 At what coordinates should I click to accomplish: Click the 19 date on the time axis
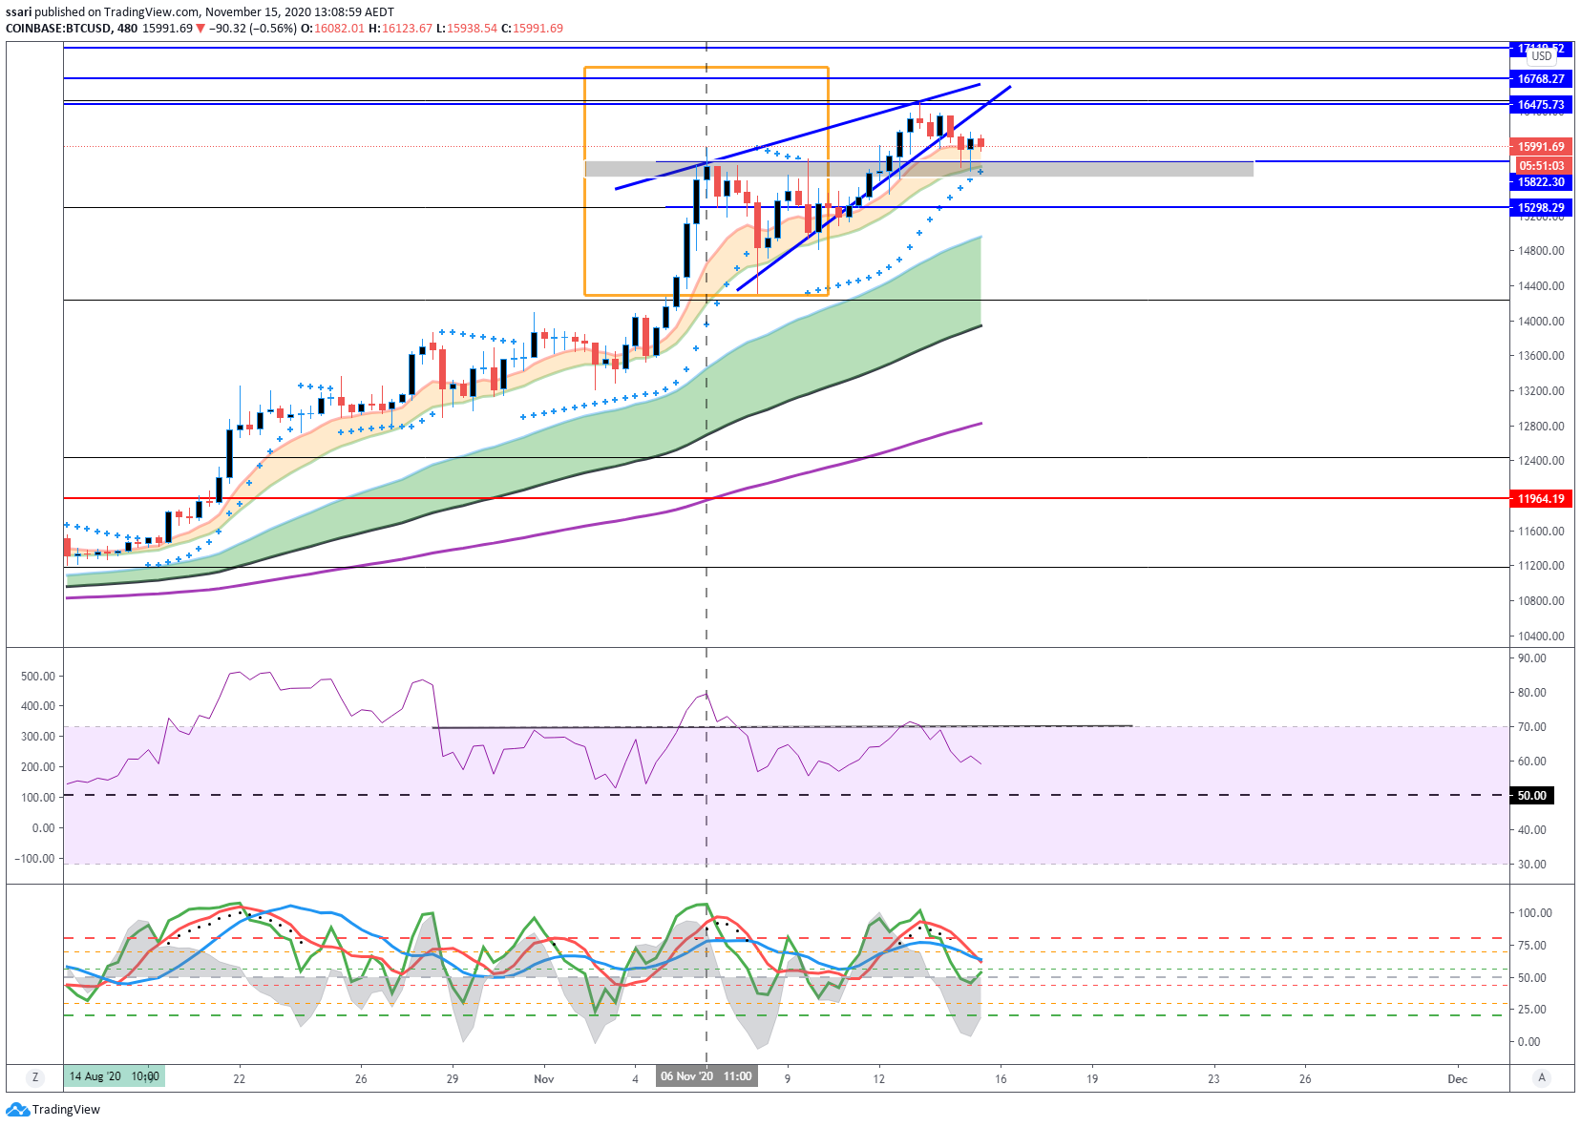tap(1092, 1079)
